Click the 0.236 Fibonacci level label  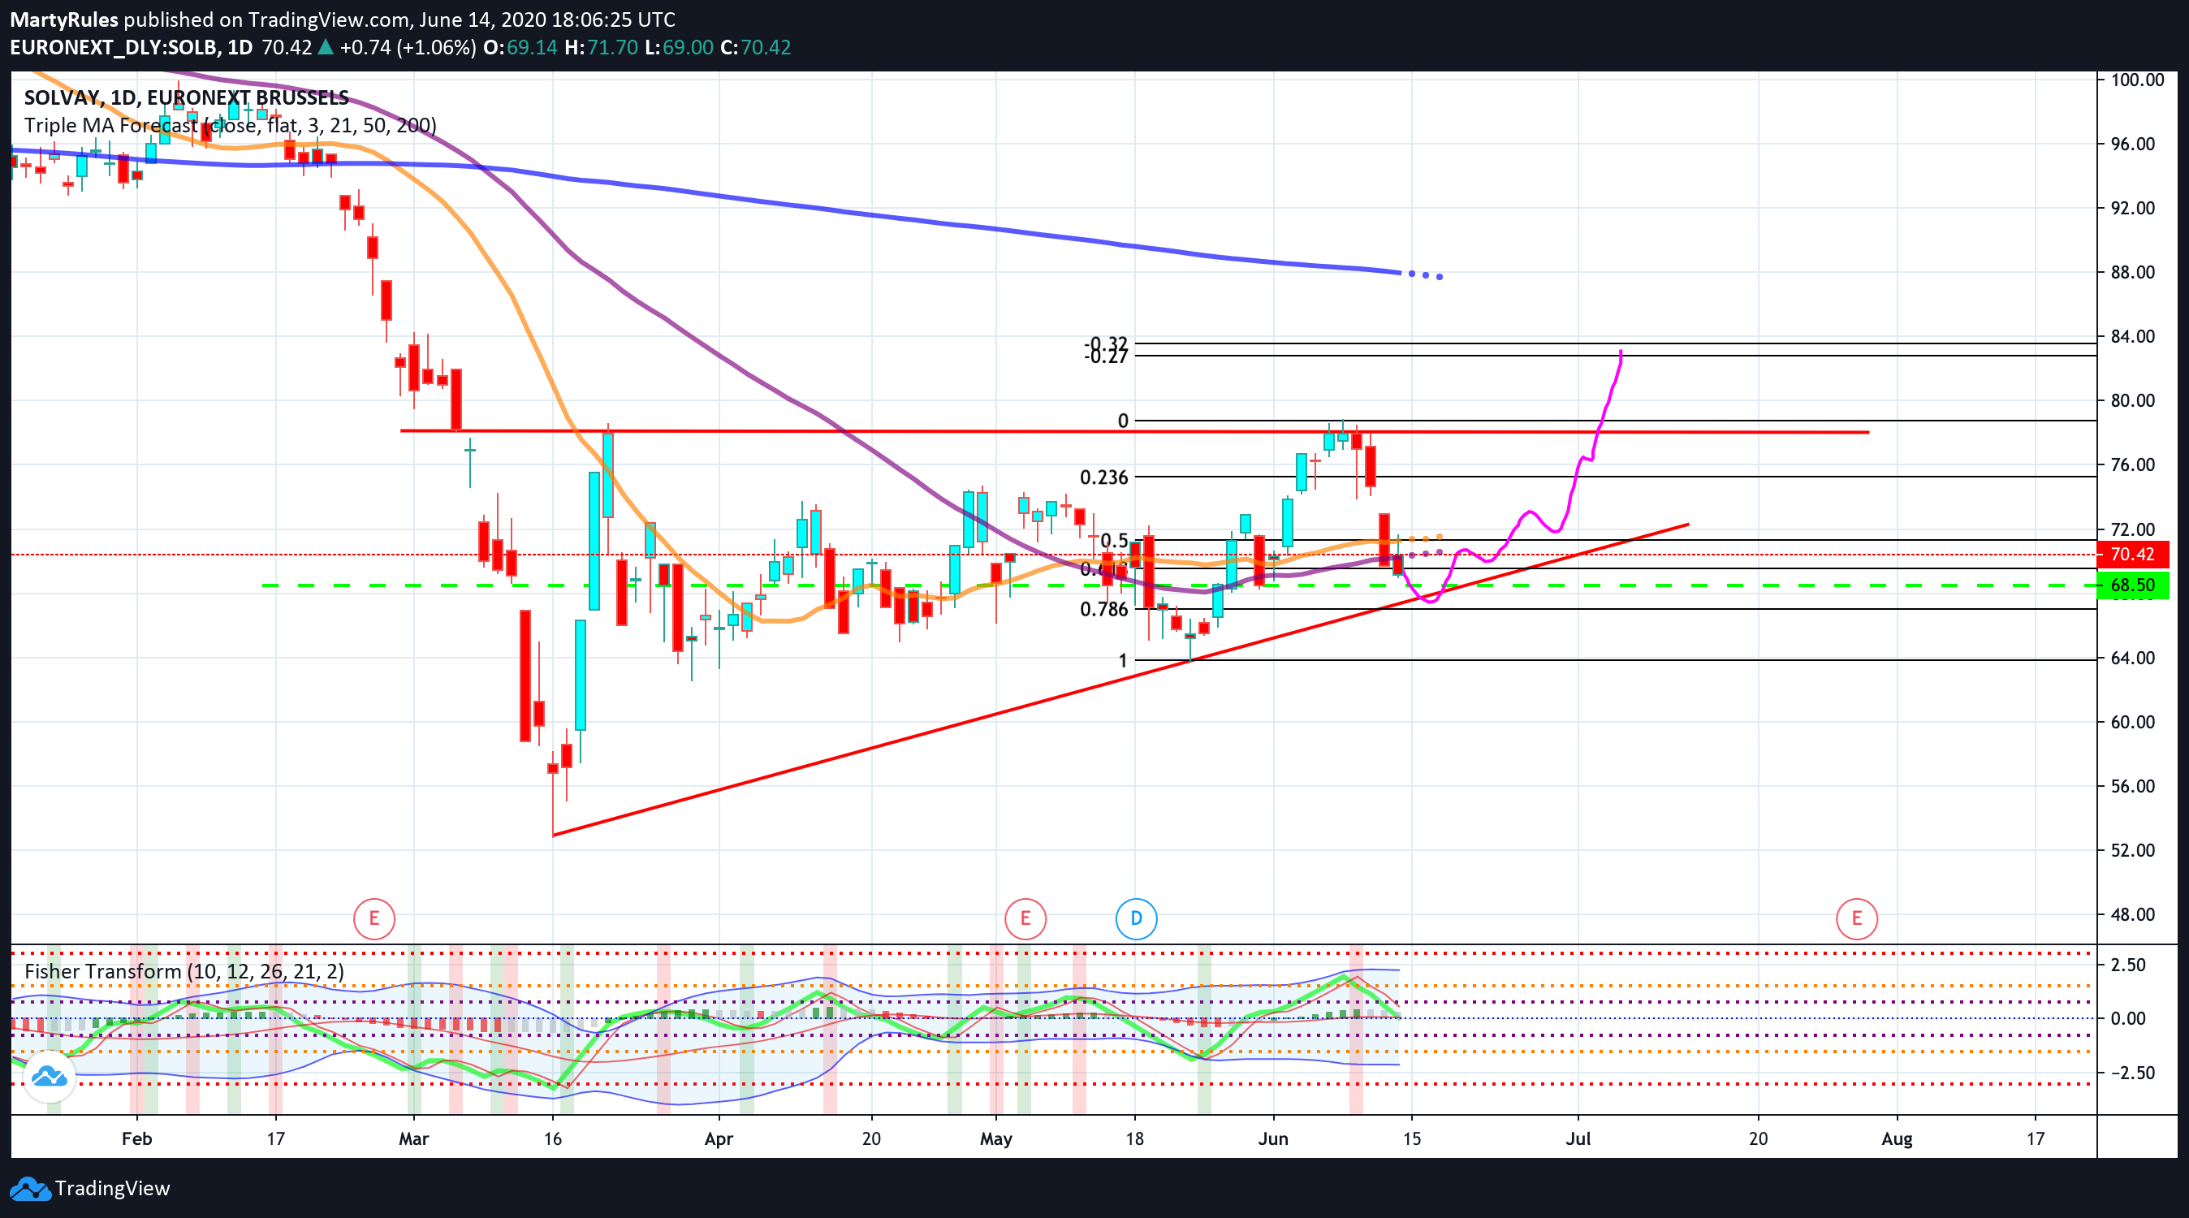1104,477
